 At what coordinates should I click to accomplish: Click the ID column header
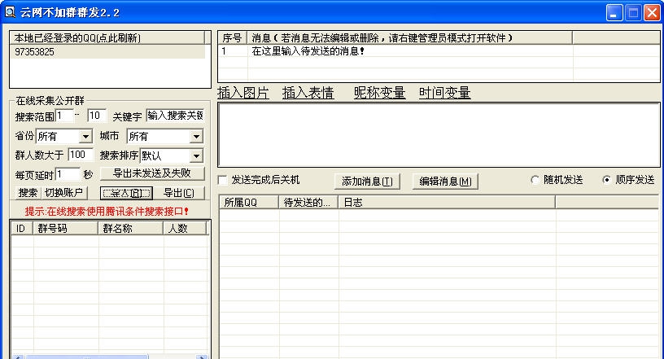[x=22, y=229]
